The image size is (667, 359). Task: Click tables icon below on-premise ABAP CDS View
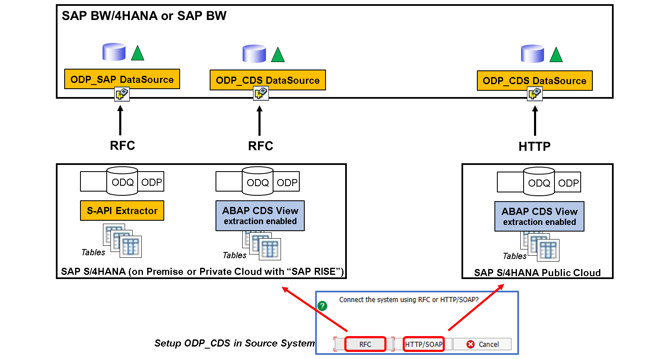point(262,246)
